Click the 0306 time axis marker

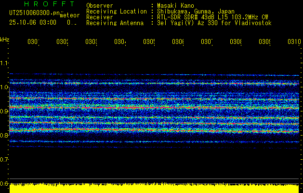[178, 42]
